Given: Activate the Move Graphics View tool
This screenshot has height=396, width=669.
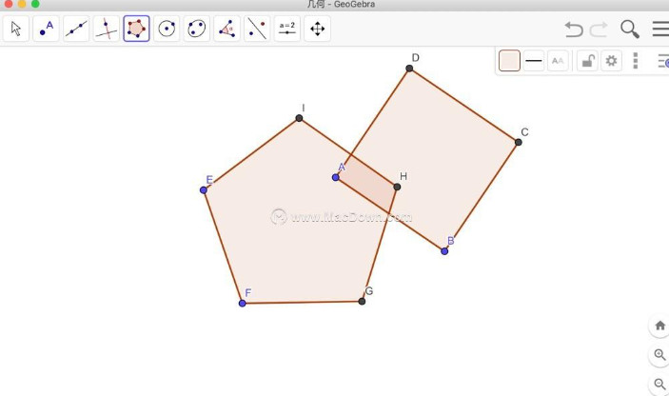Looking at the screenshot, I should coord(318,29).
